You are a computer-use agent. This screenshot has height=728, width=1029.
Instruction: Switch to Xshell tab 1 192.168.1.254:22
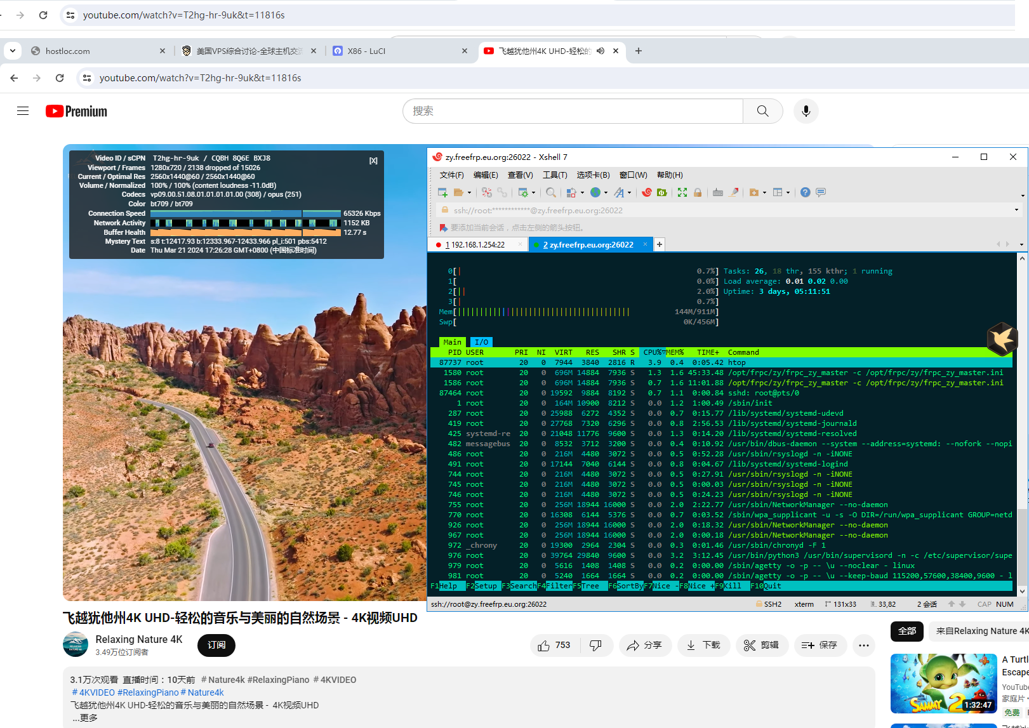click(x=478, y=245)
